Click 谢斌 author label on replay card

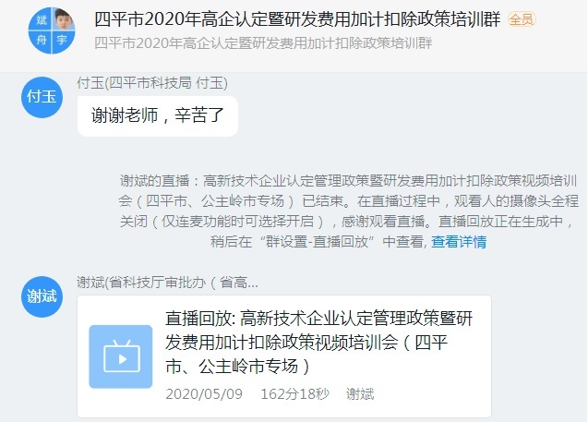(x=360, y=394)
